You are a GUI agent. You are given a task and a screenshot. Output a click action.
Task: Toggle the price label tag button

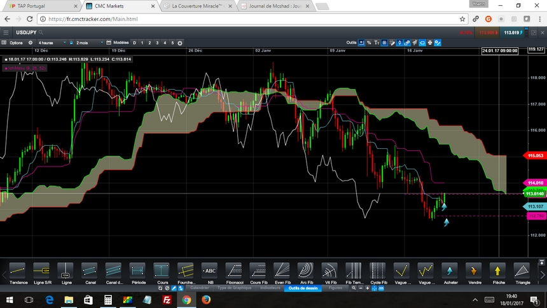(422, 43)
